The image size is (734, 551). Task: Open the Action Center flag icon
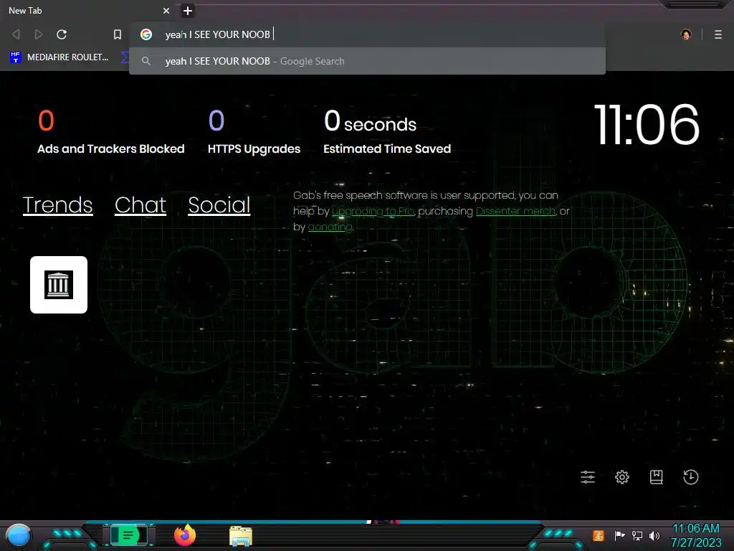(619, 535)
